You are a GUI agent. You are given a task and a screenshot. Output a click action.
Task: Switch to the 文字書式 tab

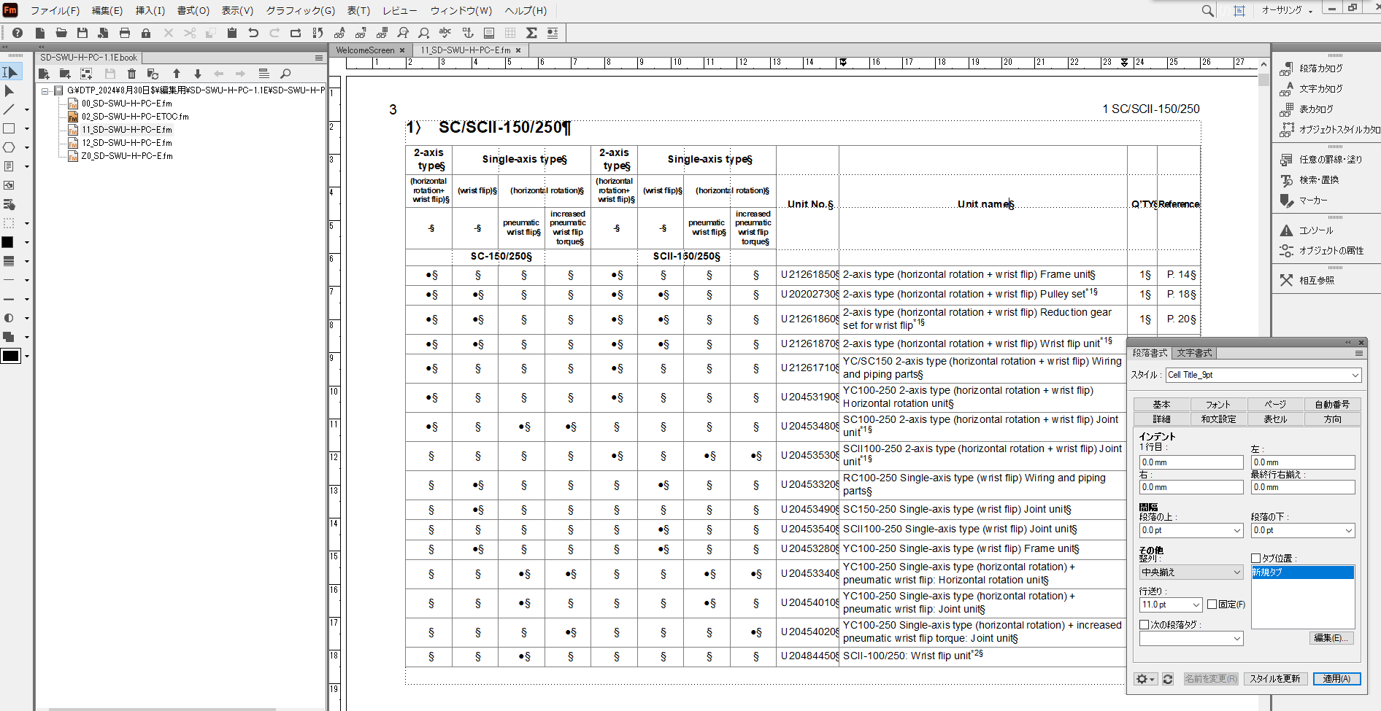click(1195, 353)
